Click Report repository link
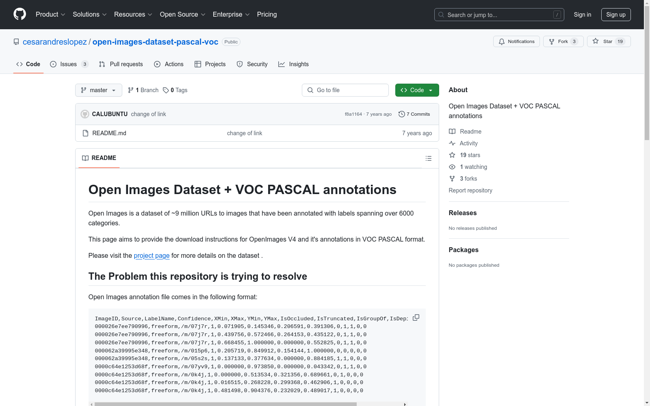650x406 pixels. coord(470,190)
